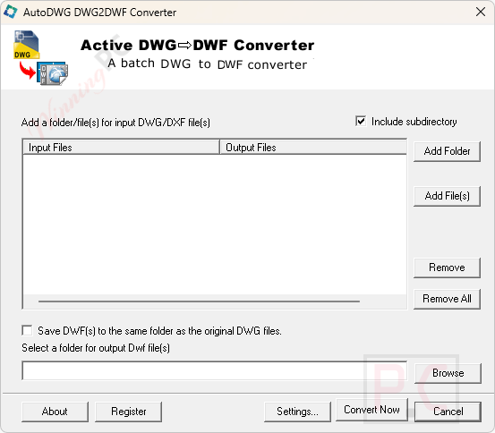Click the Input Files column header
Viewport: 495px width, 433px height.
(x=121, y=148)
